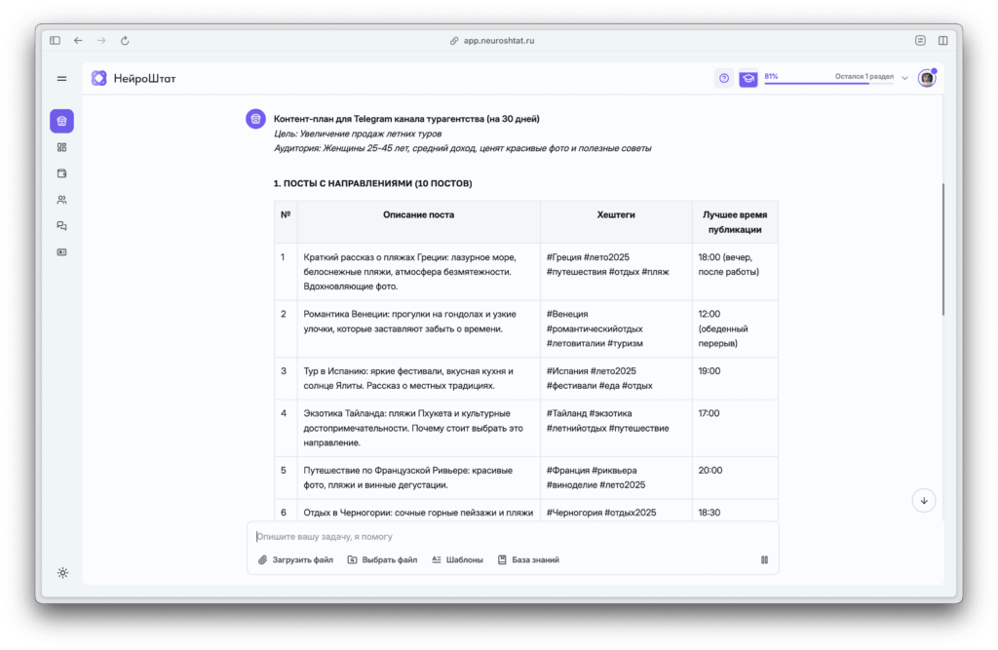Image resolution: width=998 pixels, height=650 pixels.
Task: Expand the 'Остался 1 раздел' chevron
Action: [904, 78]
